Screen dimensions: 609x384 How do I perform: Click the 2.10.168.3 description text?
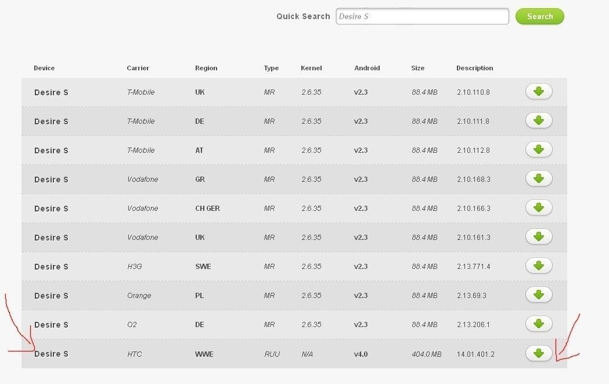coord(474,180)
